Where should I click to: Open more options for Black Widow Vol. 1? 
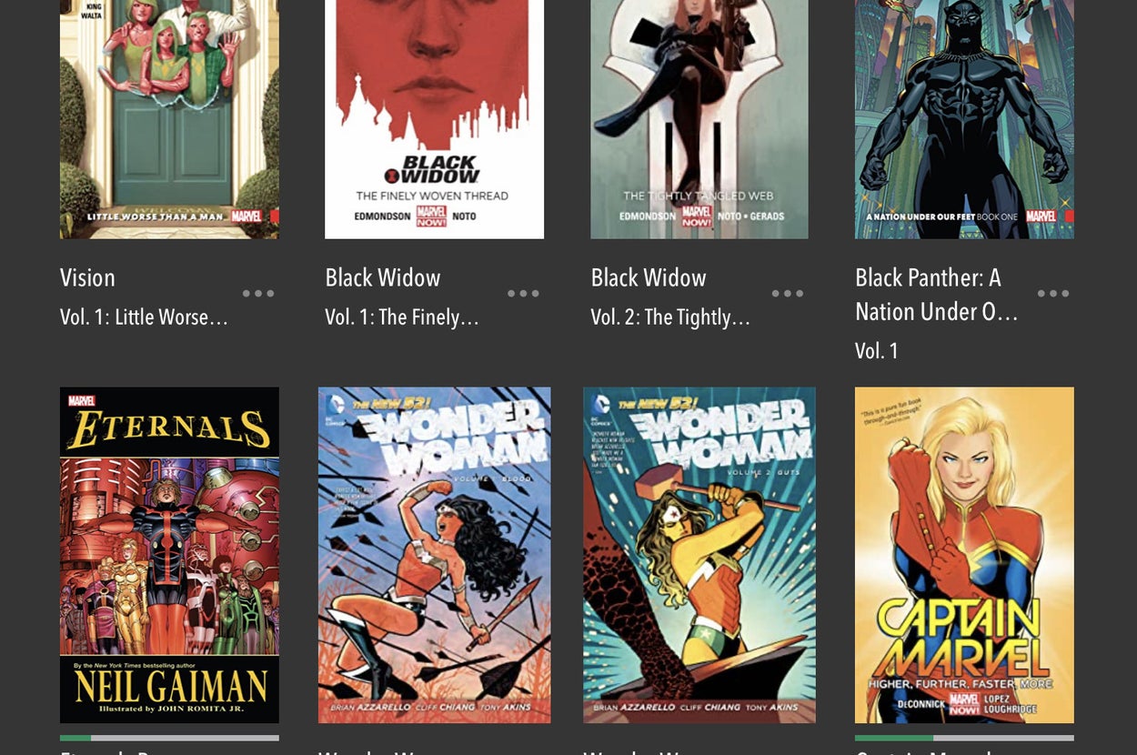point(523,294)
